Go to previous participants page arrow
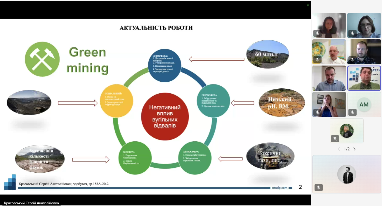 (x=339, y=149)
